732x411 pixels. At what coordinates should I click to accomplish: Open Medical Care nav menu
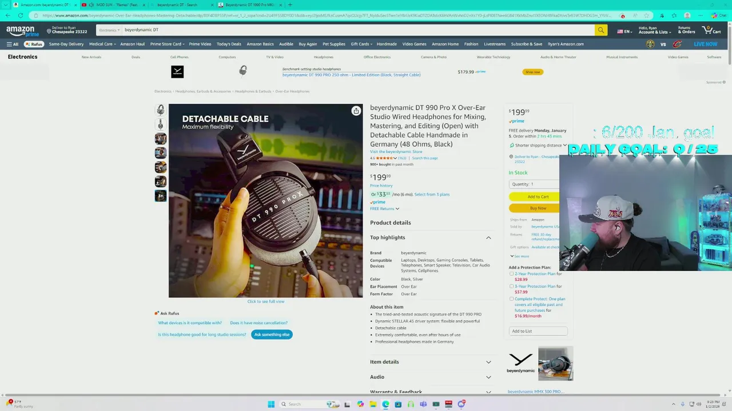102,44
